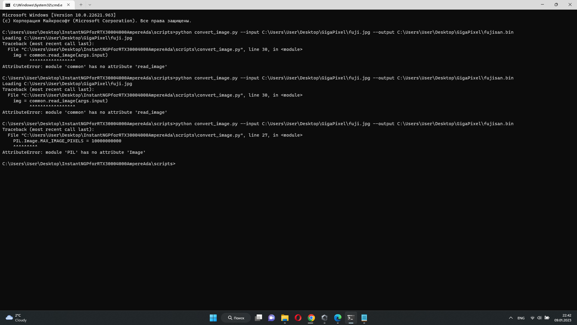Screen dimensions: 577x325
Task: Open Unity Hub from the taskbar
Action: click(x=325, y=318)
